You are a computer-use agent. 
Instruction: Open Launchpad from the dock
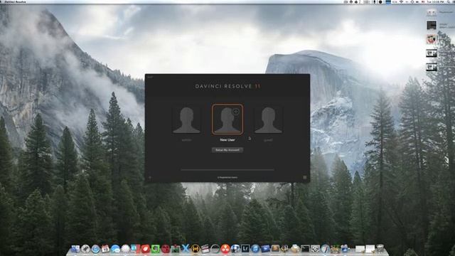click(85, 249)
